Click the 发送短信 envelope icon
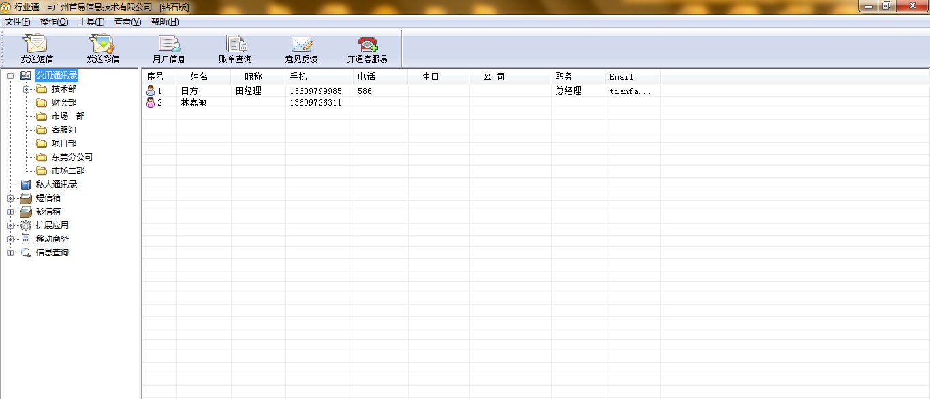Viewport: 930px width, 399px height. 35,44
